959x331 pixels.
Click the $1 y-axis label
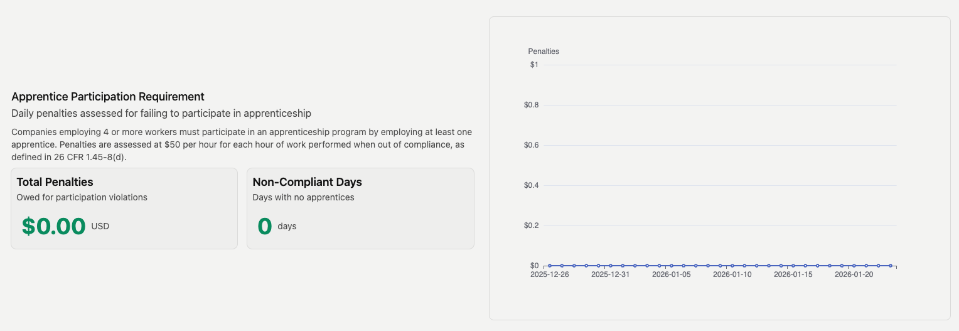coord(534,65)
